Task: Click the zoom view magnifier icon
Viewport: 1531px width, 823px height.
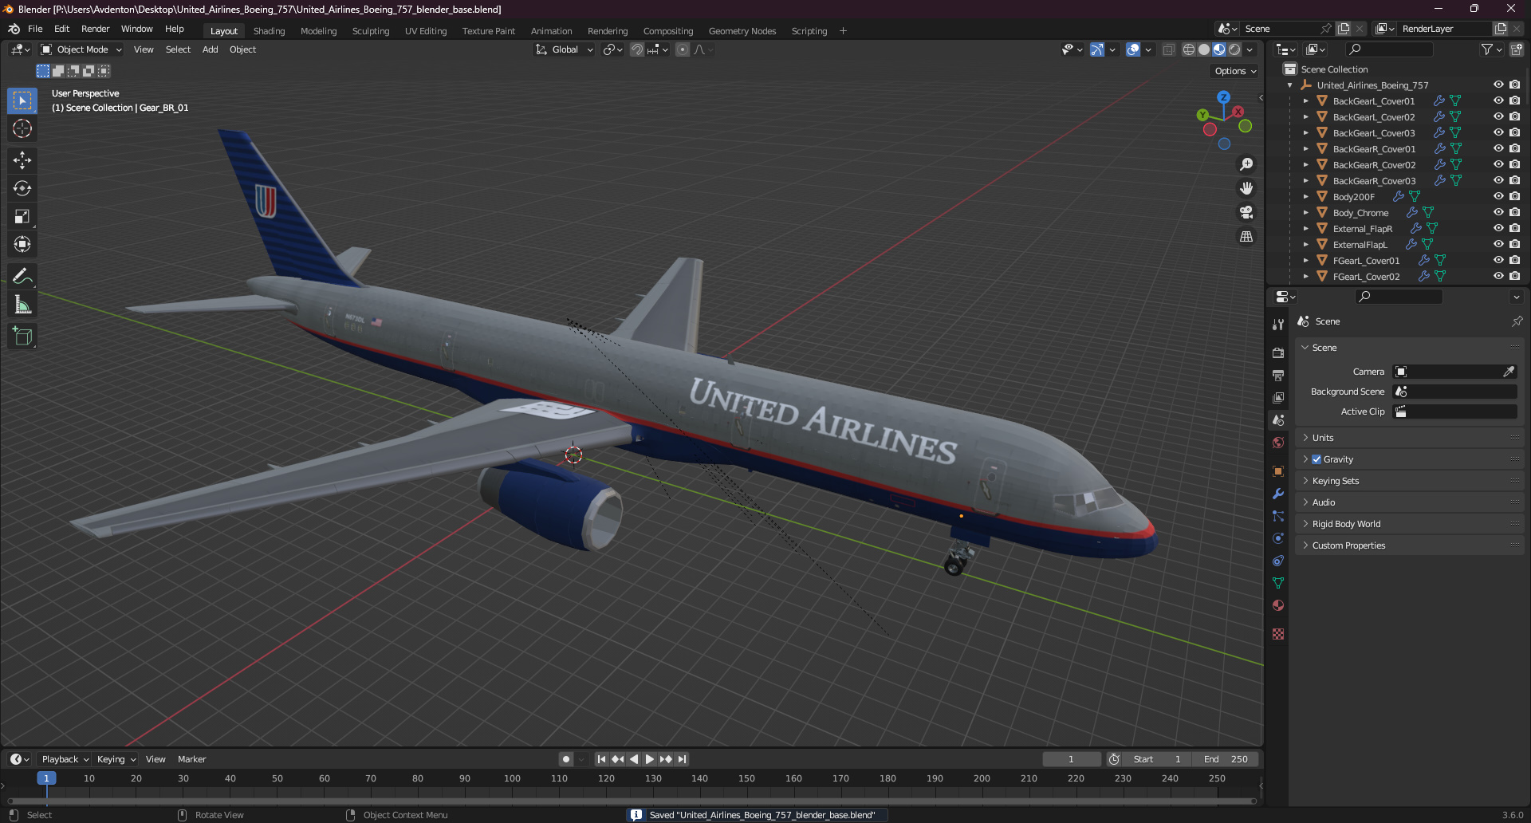Action: tap(1246, 164)
